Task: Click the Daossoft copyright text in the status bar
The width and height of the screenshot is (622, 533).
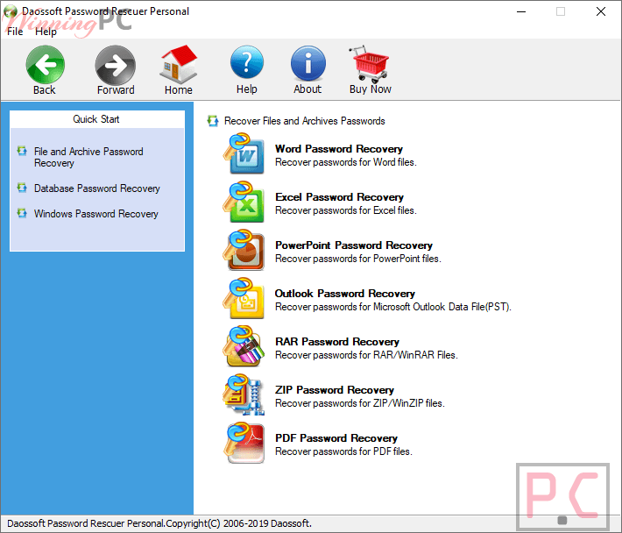Action: click(x=159, y=523)
